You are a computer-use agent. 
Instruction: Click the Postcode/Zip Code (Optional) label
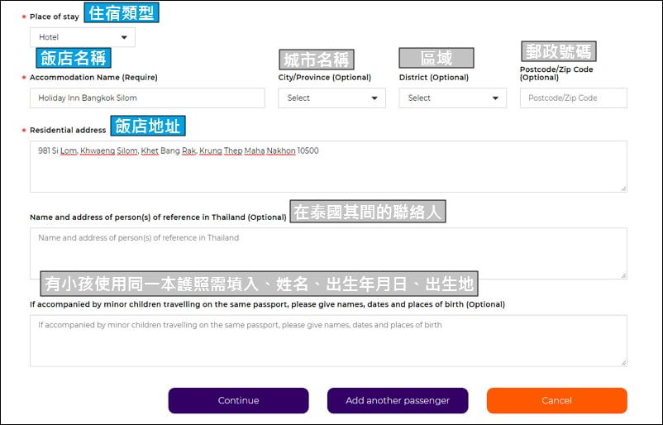pyautogui.click(x=556, y=73)
